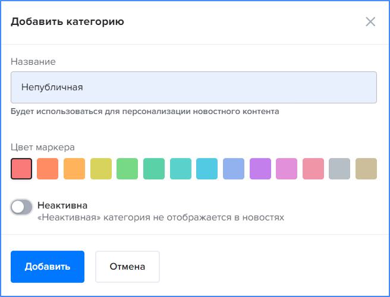Screen dimensions: 390x297
Task: Click the blue Добавить button
Action: pyautogui.click(x=48, y=267)
